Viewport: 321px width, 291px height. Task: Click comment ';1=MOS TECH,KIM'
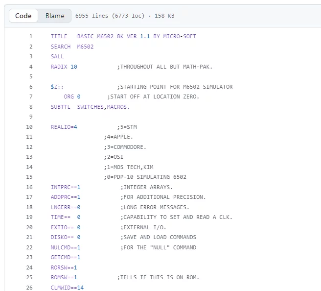tap(129, 167)
